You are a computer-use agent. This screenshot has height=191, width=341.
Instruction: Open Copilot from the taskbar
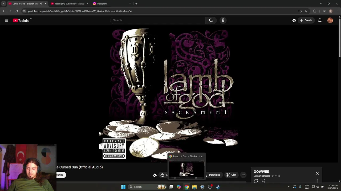point(179,187)
